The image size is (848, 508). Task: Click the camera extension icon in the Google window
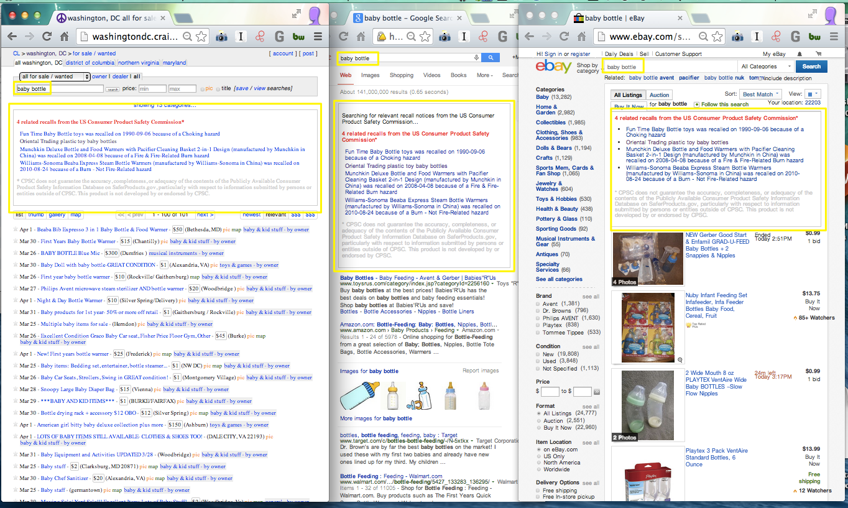tap(445, 37)
